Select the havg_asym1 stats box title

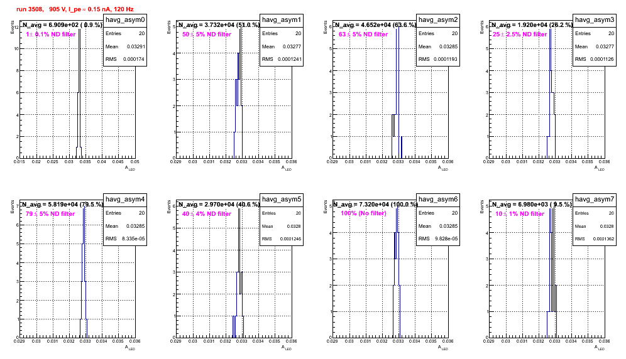point(282,19)
